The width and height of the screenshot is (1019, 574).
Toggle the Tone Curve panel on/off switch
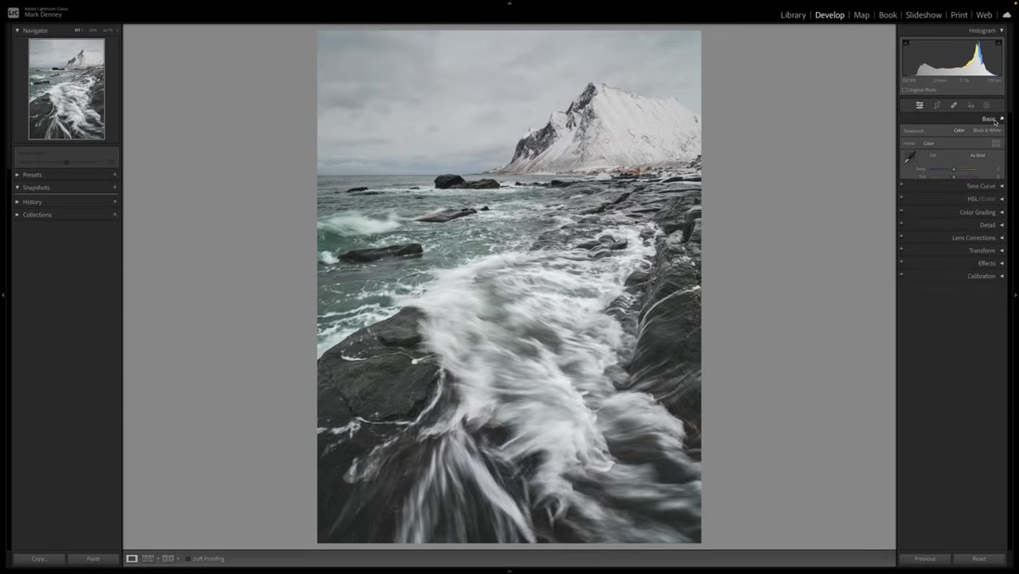pyautogui.click(x=902, y=184)
